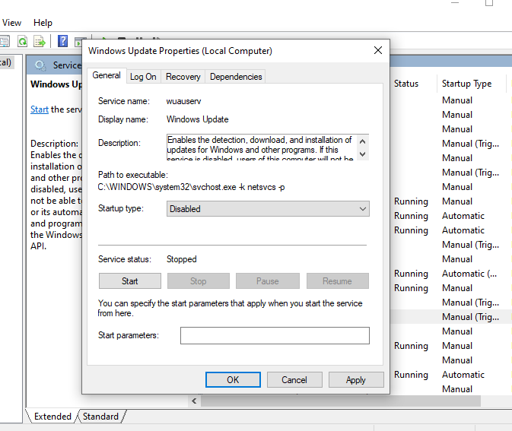This screenshot has height=431, width=512.
Task: Click the Start service button
Action: pyautogui.click(x=129, y=281)
